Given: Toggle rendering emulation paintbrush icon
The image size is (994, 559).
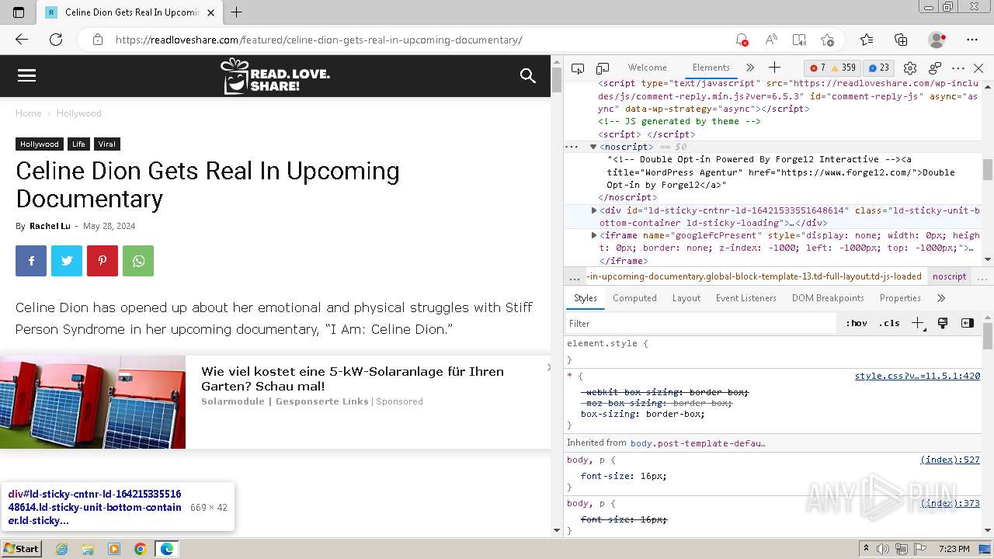Looking at the screenshot, I should [x=943, y=323].
